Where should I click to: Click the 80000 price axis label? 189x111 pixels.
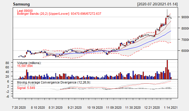pos(185,28)
